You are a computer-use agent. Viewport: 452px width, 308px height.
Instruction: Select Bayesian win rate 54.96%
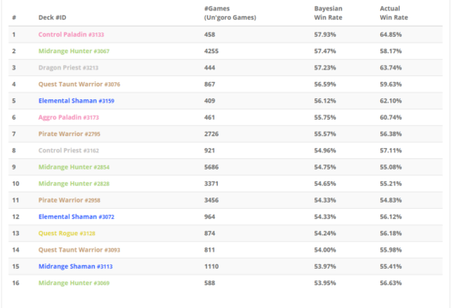[325, 151]
